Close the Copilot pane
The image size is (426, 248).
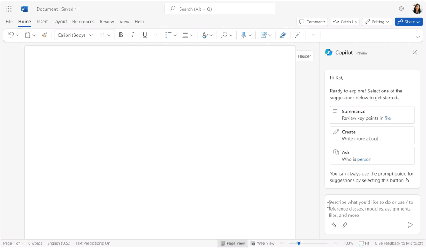[x=414, y=52]
